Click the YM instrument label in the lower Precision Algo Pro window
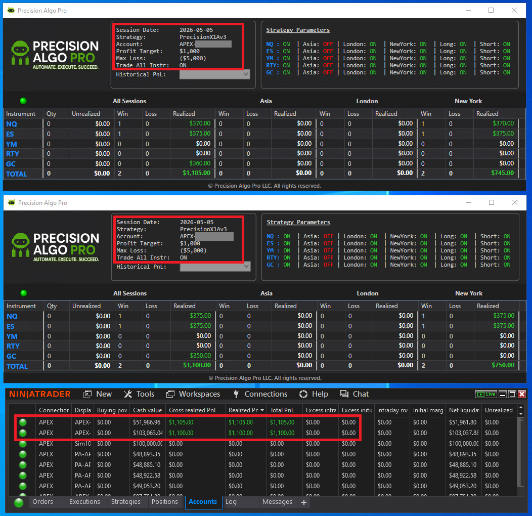 (12, 336)
